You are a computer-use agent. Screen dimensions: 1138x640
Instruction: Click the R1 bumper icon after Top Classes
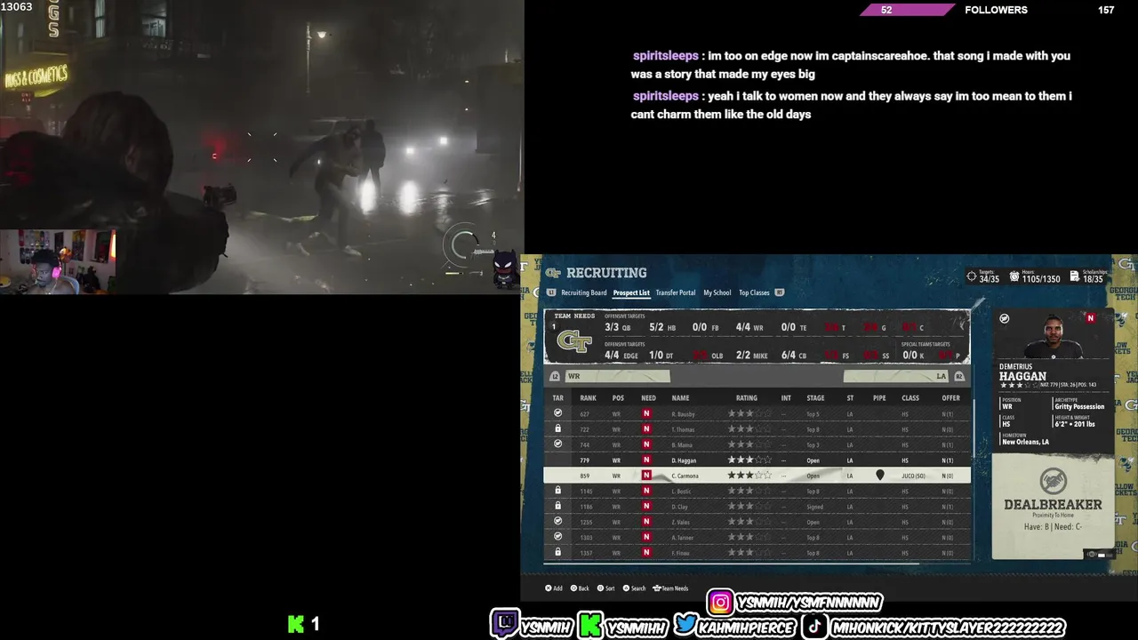tap(780, 292)
